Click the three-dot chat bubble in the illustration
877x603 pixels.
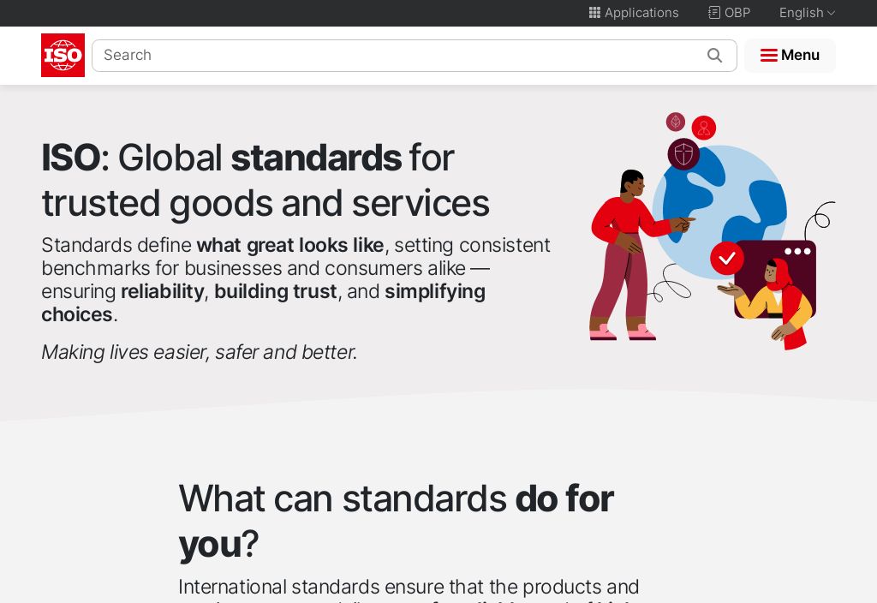pos(796,252)
